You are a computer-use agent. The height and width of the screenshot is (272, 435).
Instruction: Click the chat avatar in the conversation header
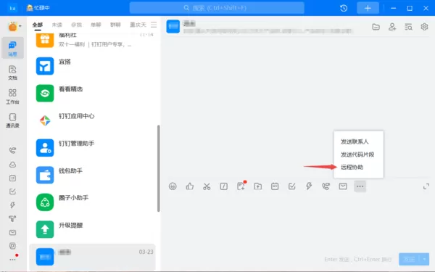173,26
